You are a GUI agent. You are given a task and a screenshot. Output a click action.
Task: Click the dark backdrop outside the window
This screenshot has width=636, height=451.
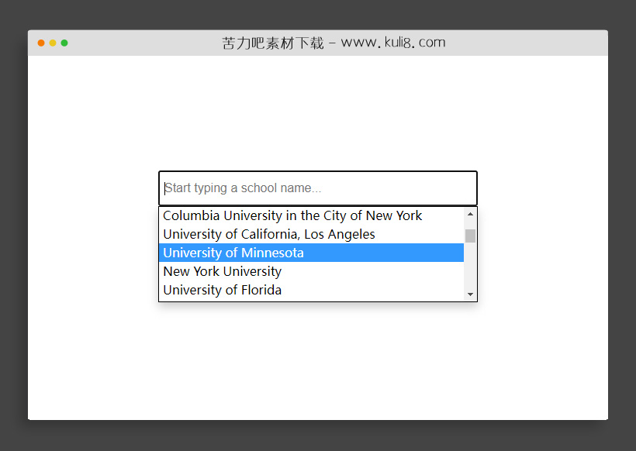pos(12,232)
